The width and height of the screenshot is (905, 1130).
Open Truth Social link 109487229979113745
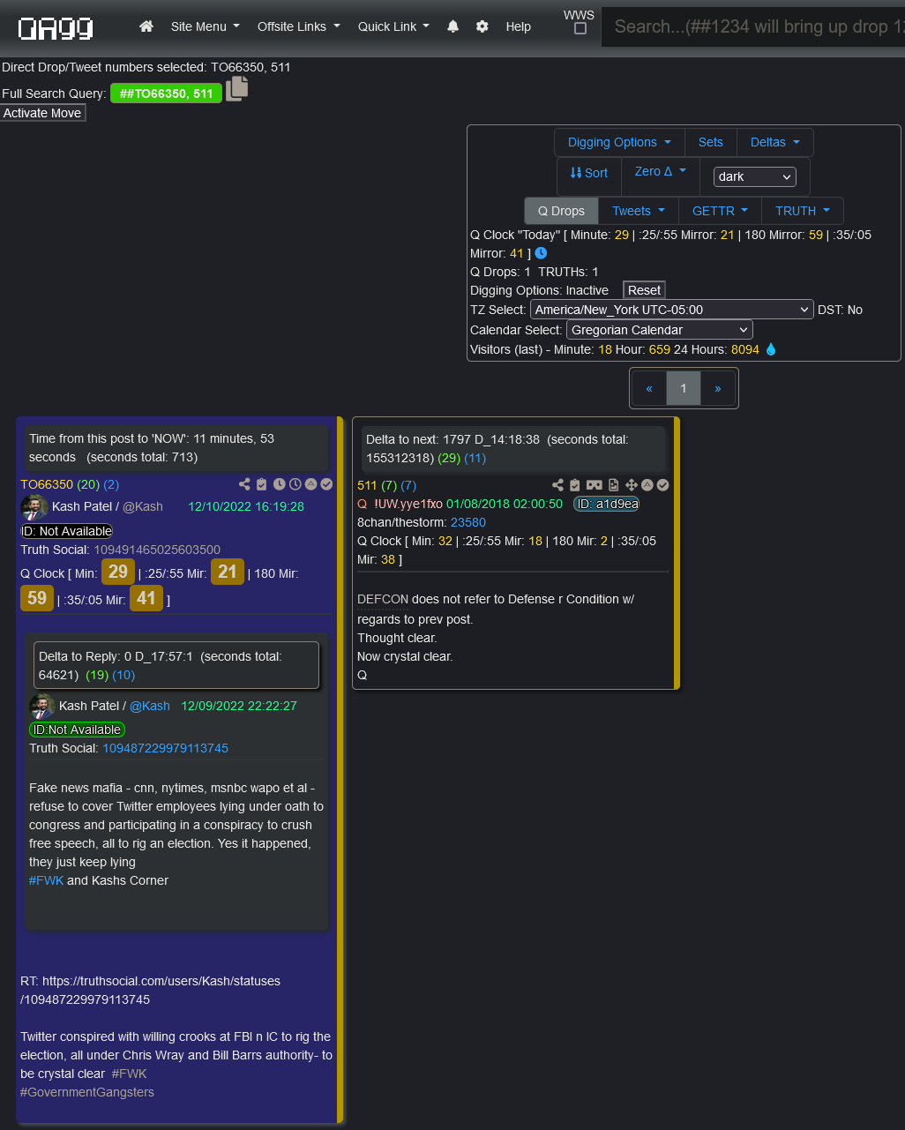point(165,748)
